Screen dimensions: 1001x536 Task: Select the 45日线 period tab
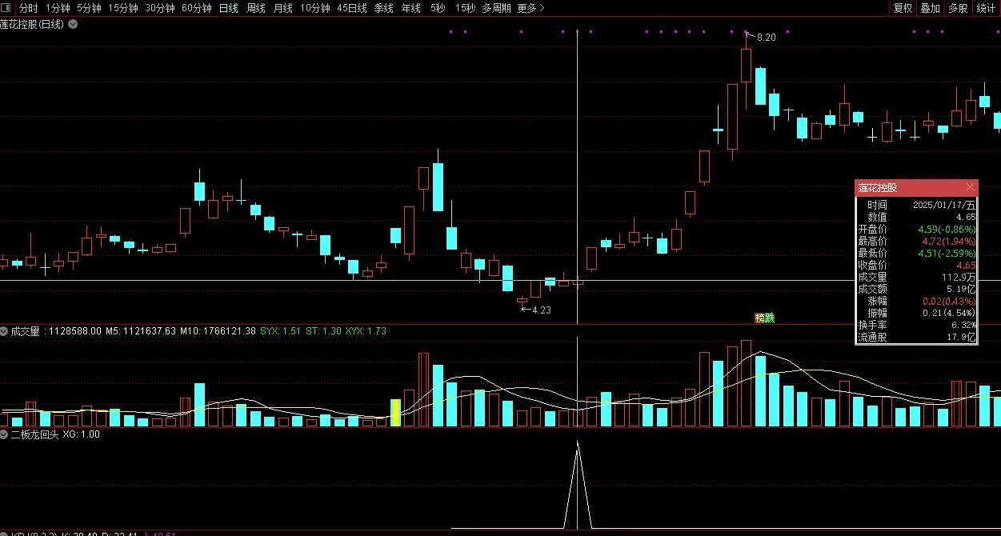[x=352, y=8]
